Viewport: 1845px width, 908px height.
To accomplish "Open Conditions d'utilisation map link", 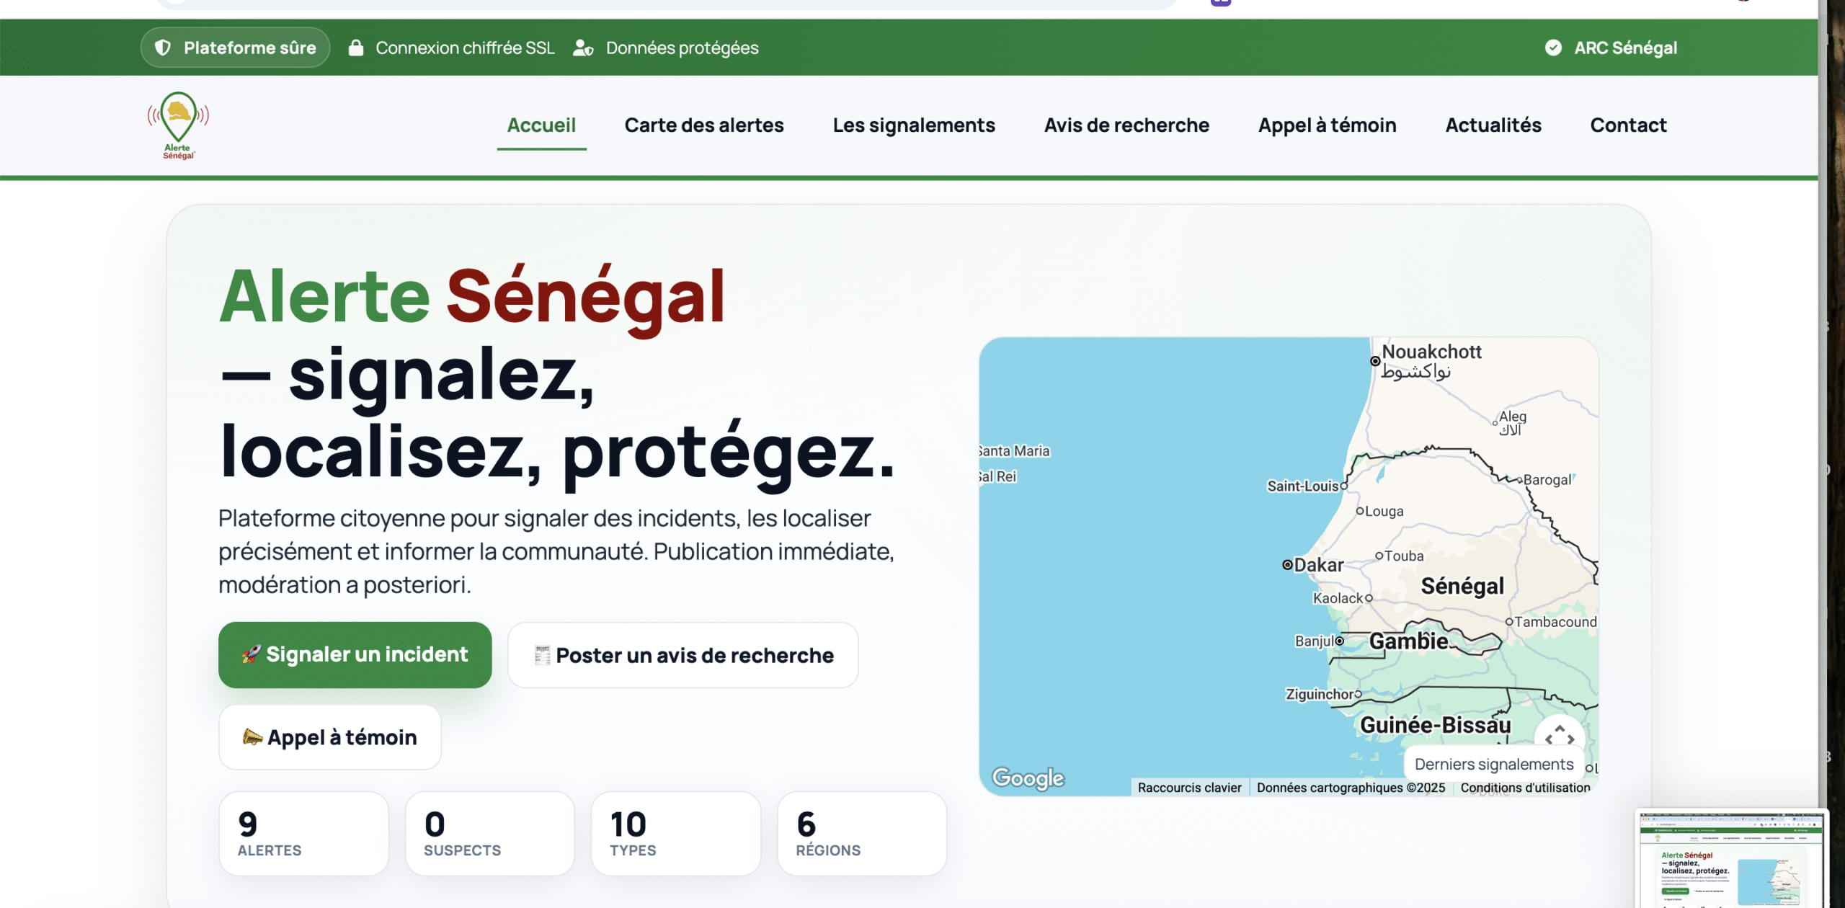I will 1524,788.
